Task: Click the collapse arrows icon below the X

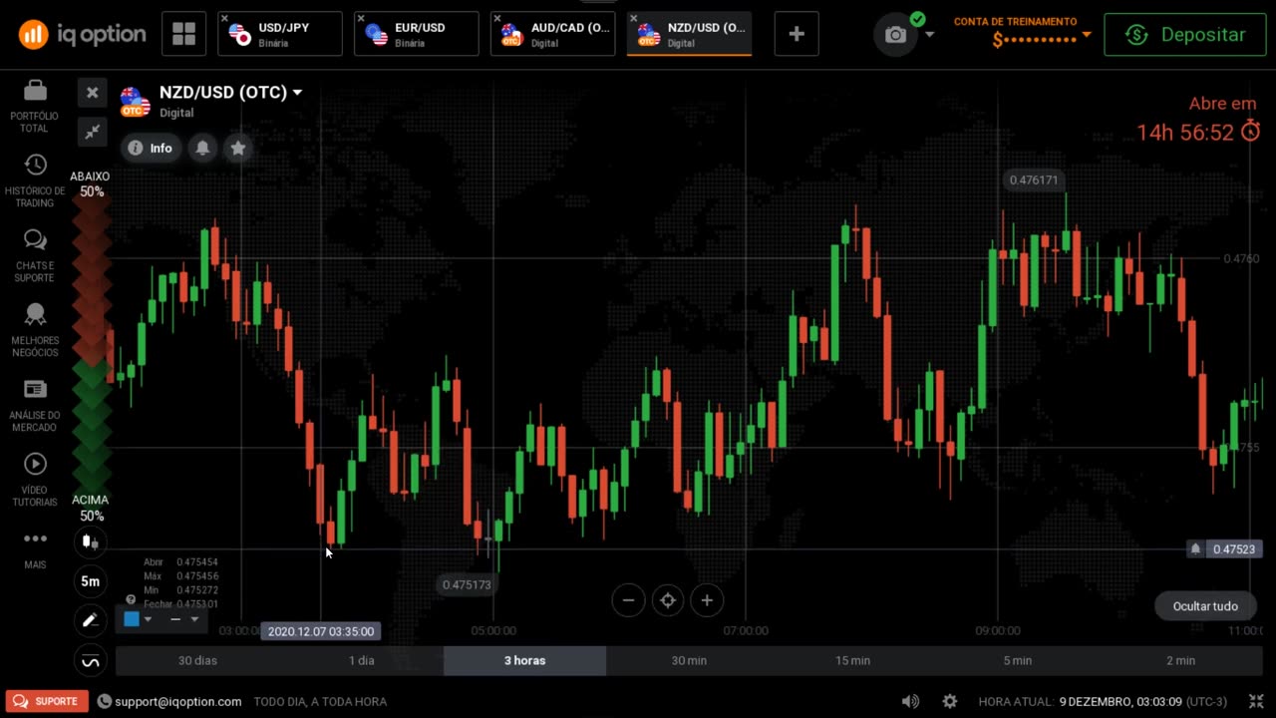Action: pyautogui.click(x=92, y=131)
